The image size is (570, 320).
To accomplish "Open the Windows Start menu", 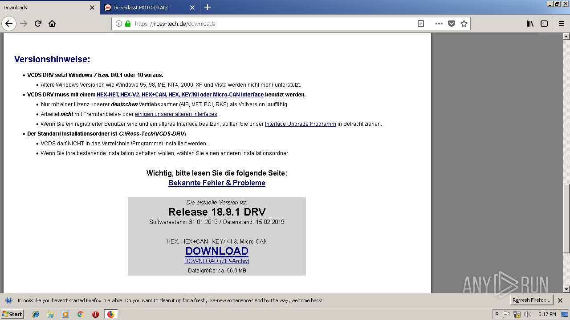I will [x=12, y=314].
